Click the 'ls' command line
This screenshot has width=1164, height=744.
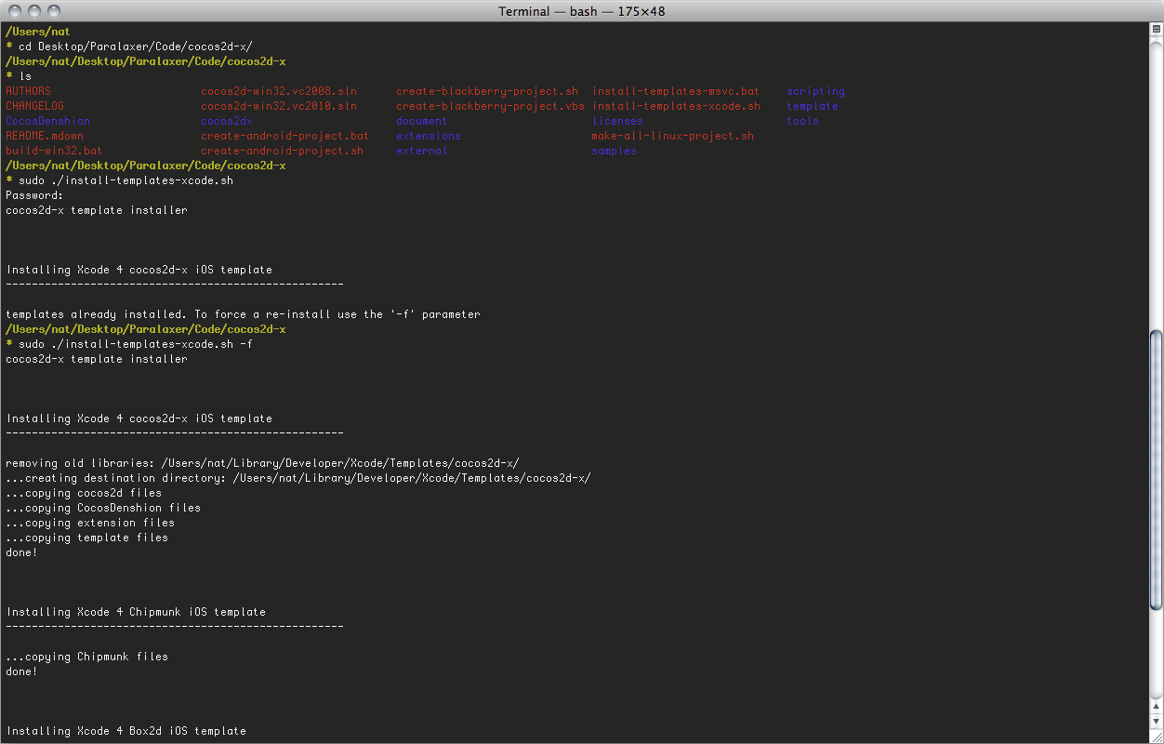(x=19, y=76)
